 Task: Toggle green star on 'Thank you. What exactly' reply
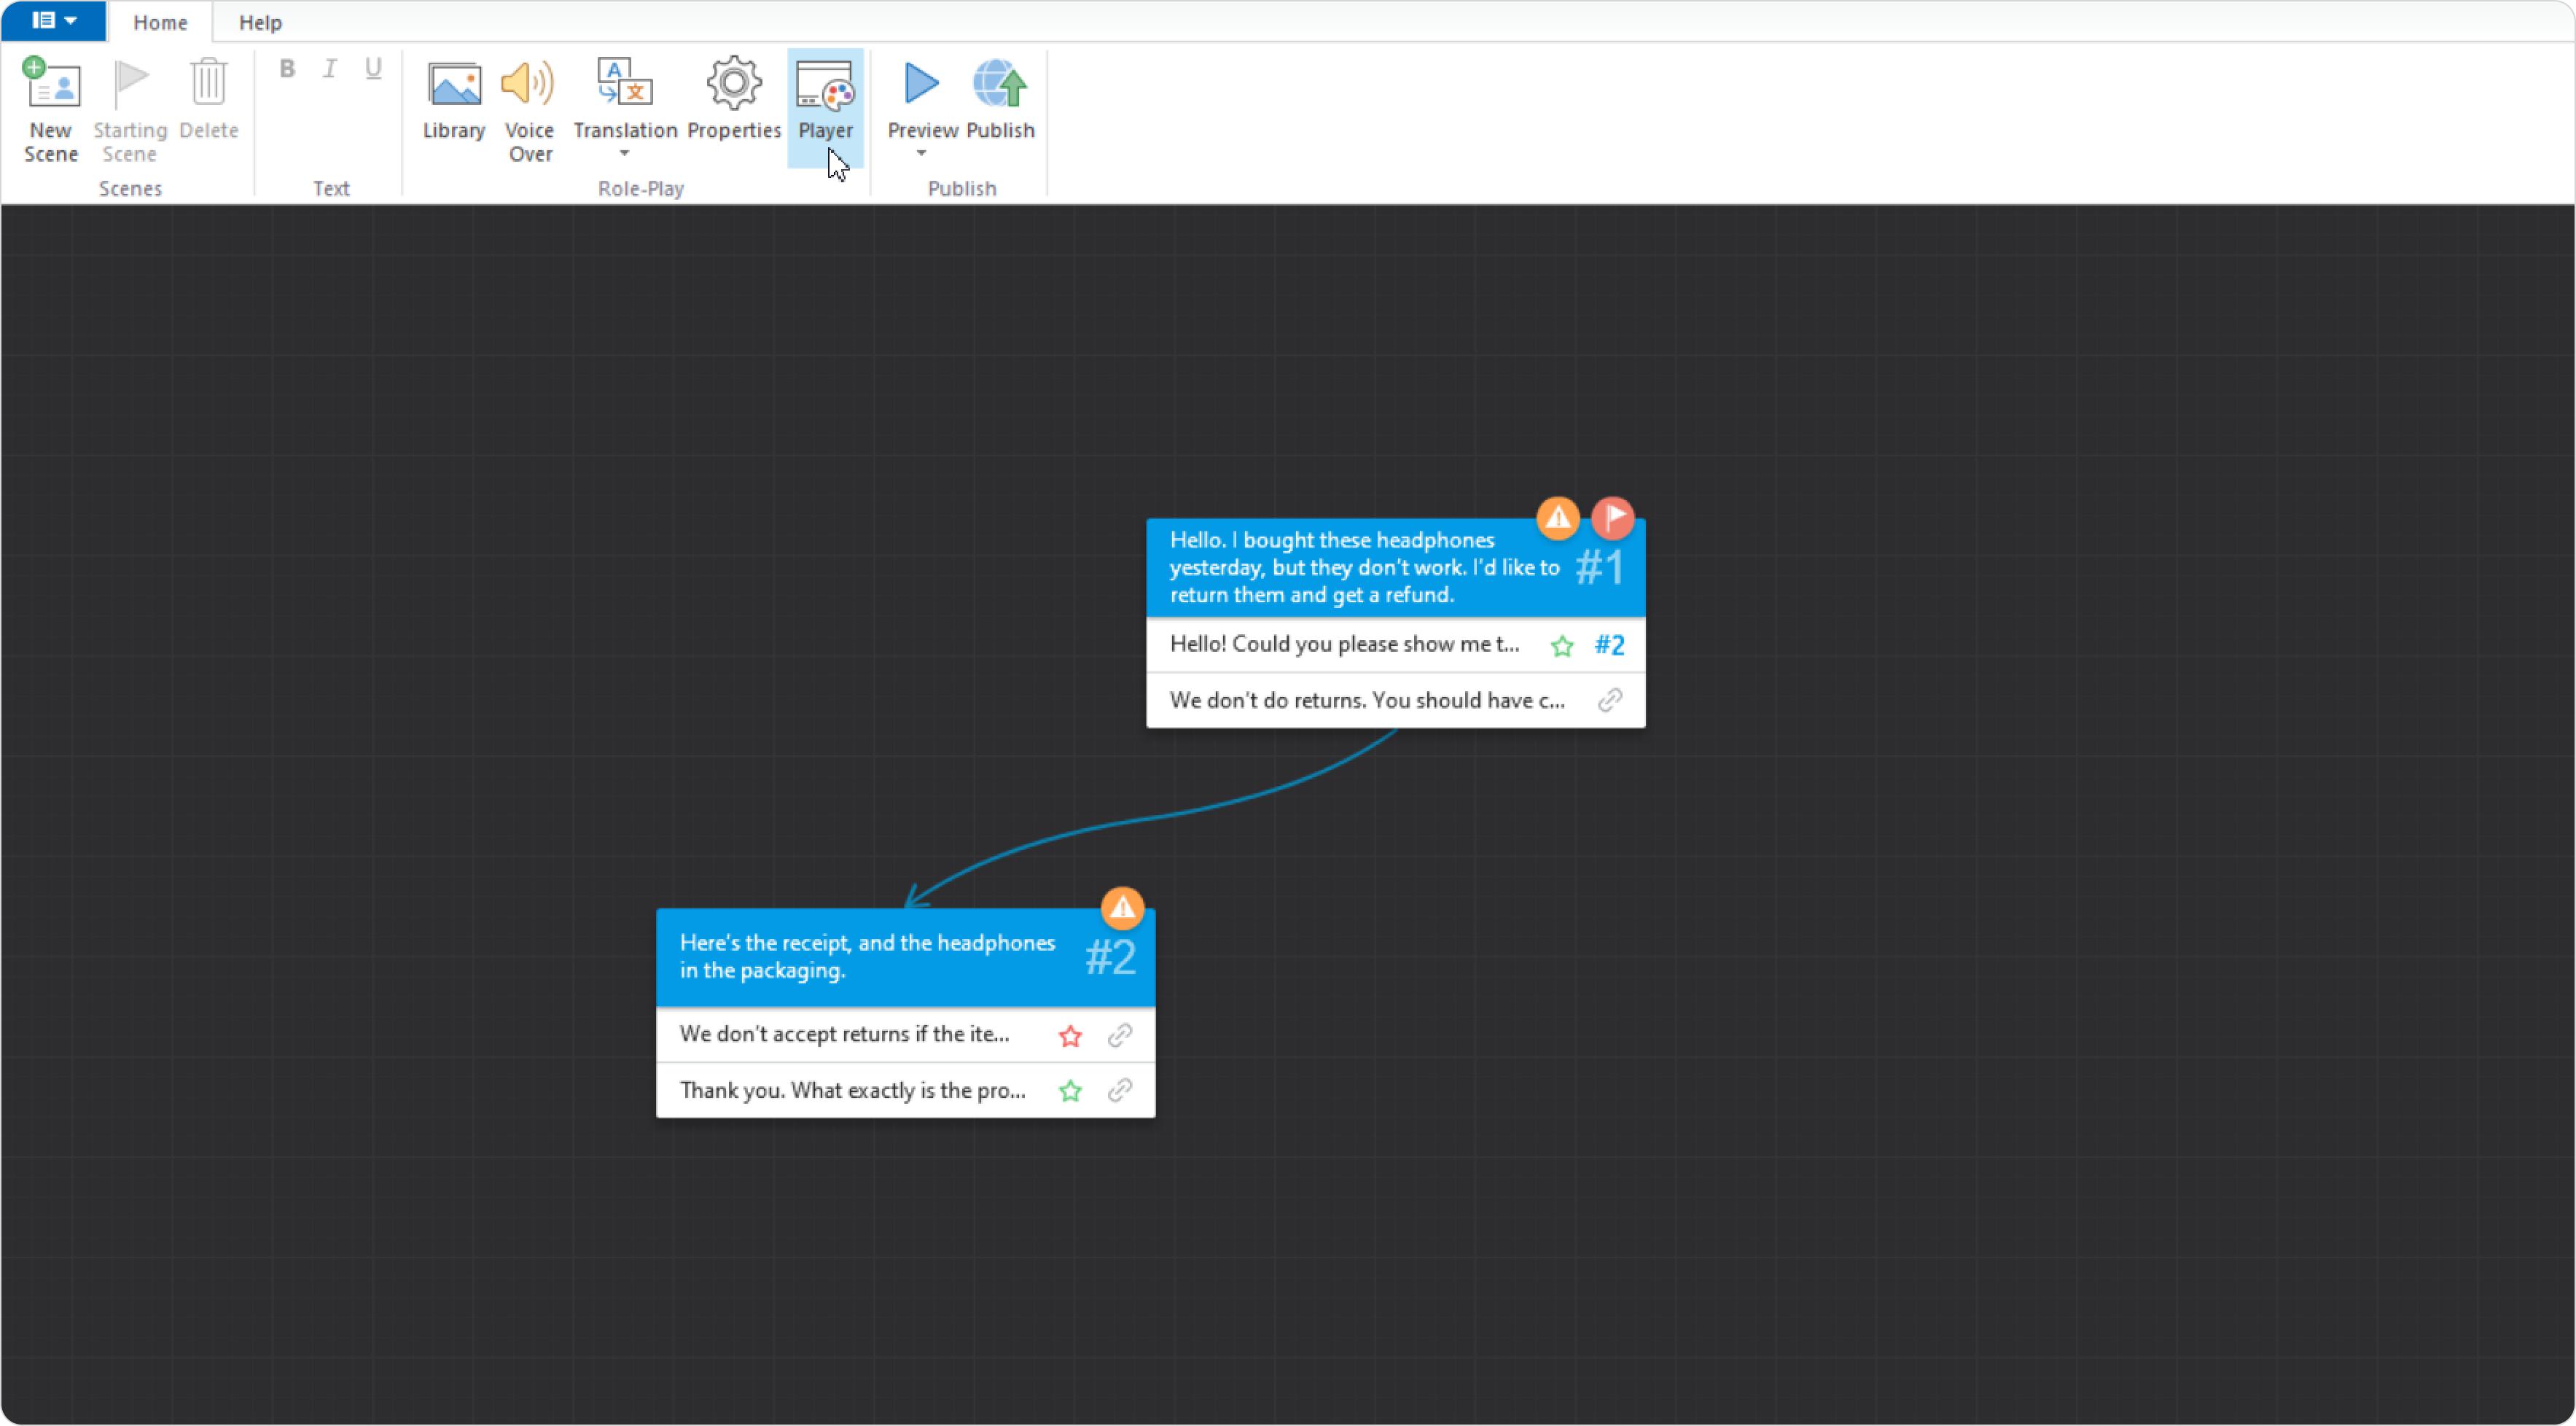(x=1070, y=1091)
